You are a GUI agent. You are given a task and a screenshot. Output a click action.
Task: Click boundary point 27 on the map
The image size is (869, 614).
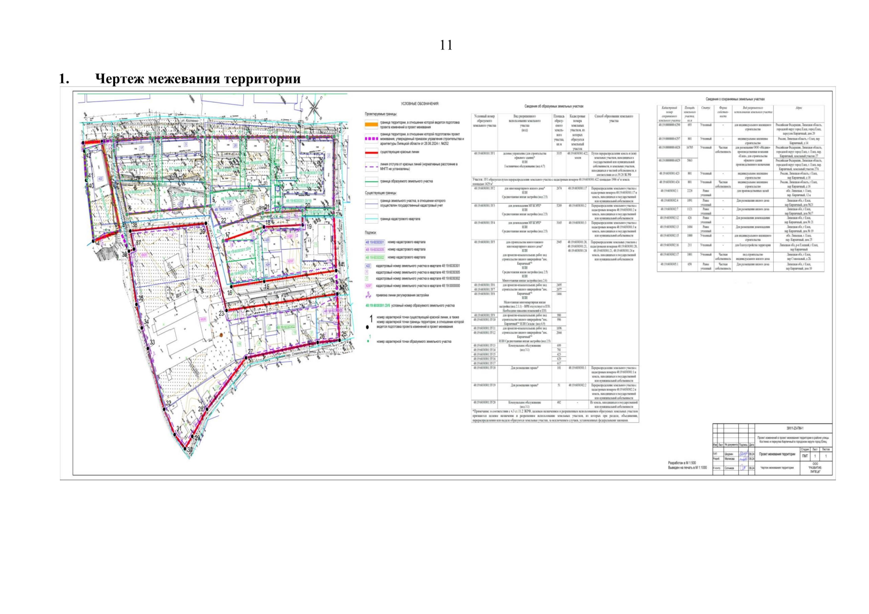pos(246,357)
